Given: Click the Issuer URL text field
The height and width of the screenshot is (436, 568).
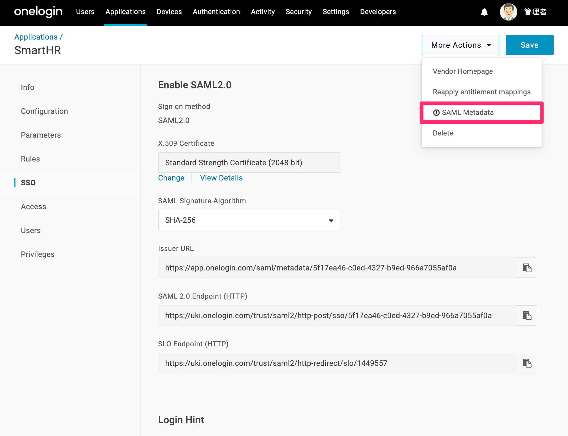Looking at the screenshot, I should pyautogui.click(x=337, y=268).
